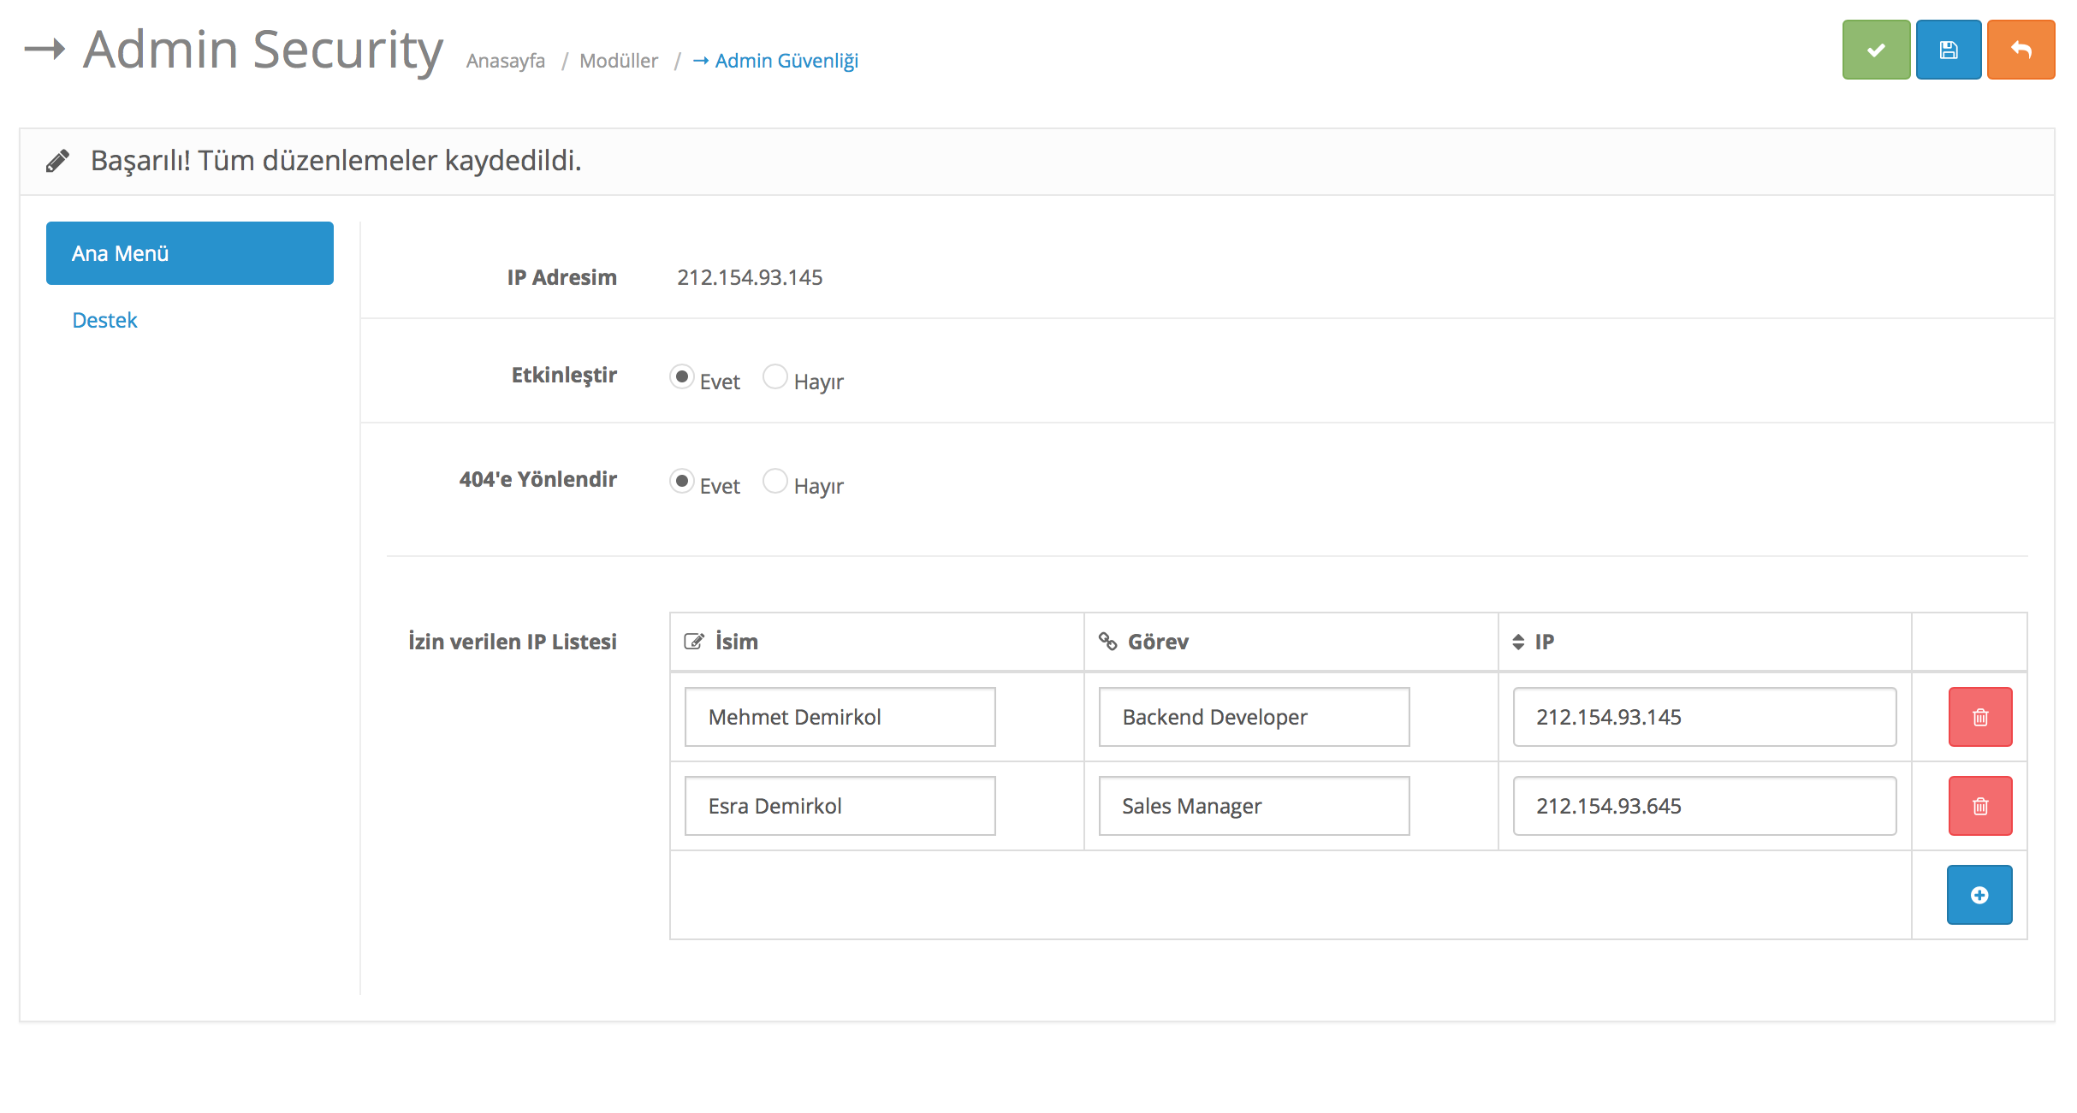Screen dimensions: 2077x1113
Task: Click the Admin Güvenliği breadcrumb link
Action: [x=785, y=61]
